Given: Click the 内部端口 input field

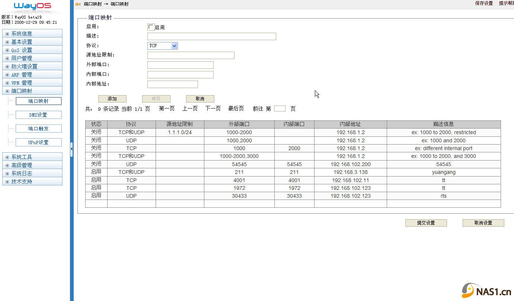Looking at the screenshot, I should coord(180,75).
